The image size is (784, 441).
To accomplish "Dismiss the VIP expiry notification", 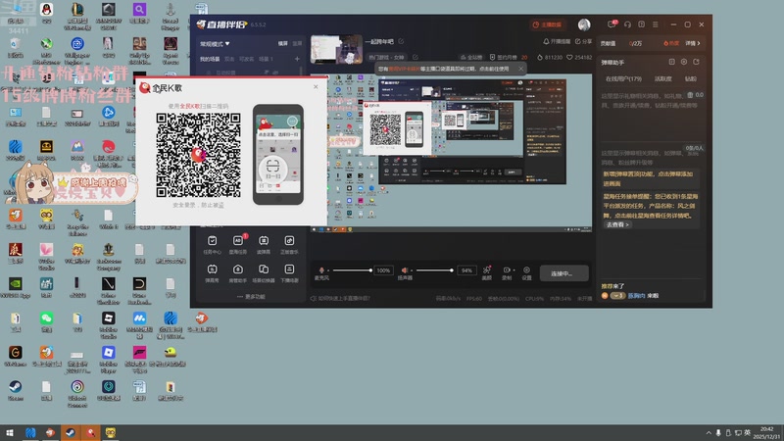I will click(x=520, y=69).
